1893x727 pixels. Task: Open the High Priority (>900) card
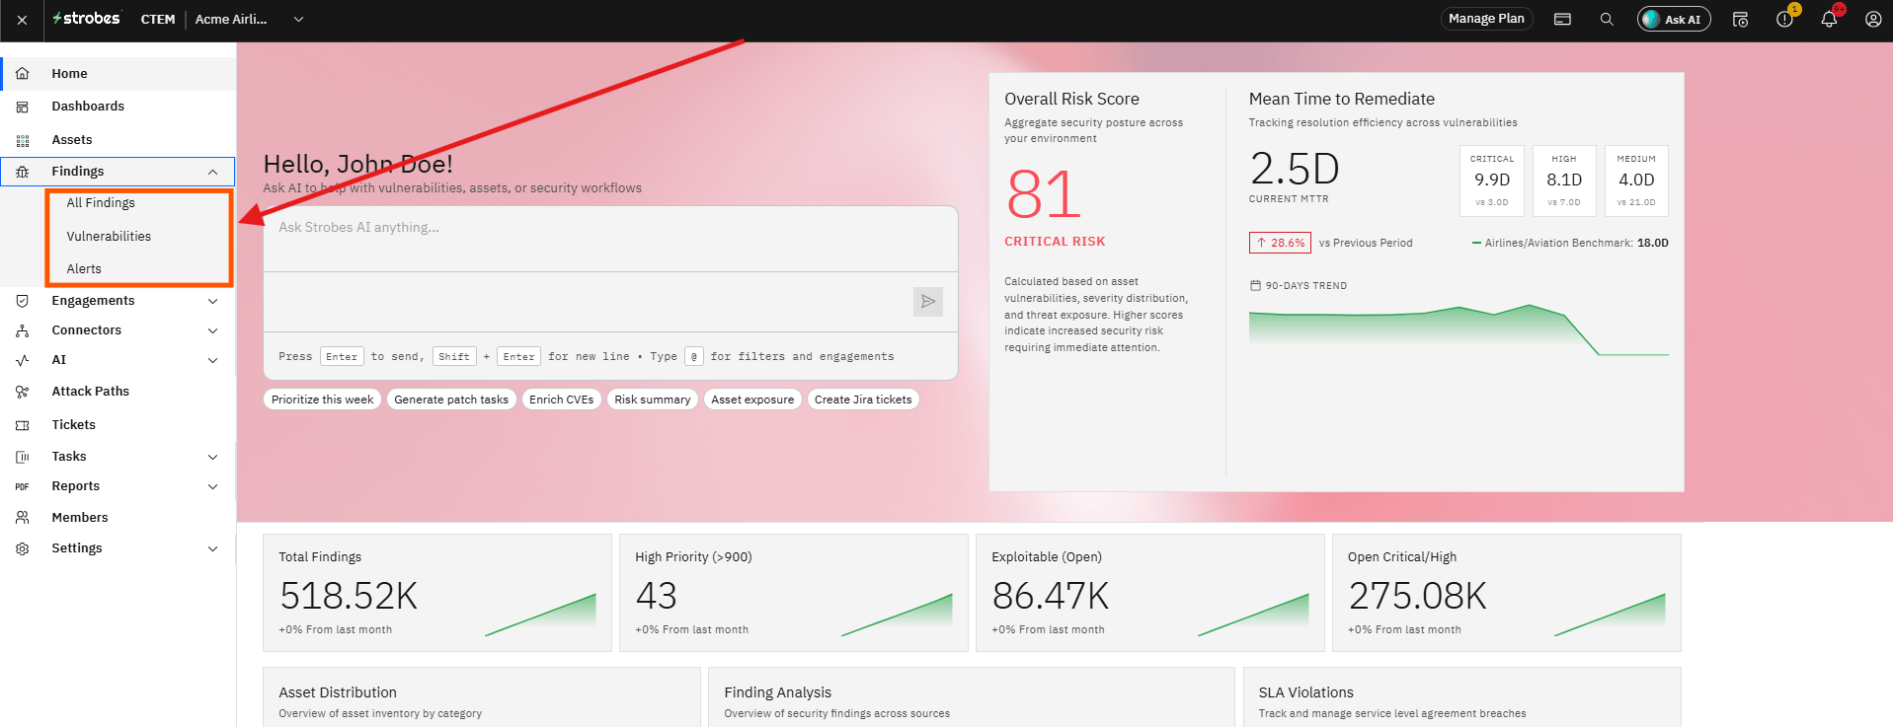tap(794, 593)
